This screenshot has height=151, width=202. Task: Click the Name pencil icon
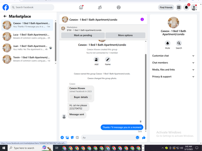point(108,60)
